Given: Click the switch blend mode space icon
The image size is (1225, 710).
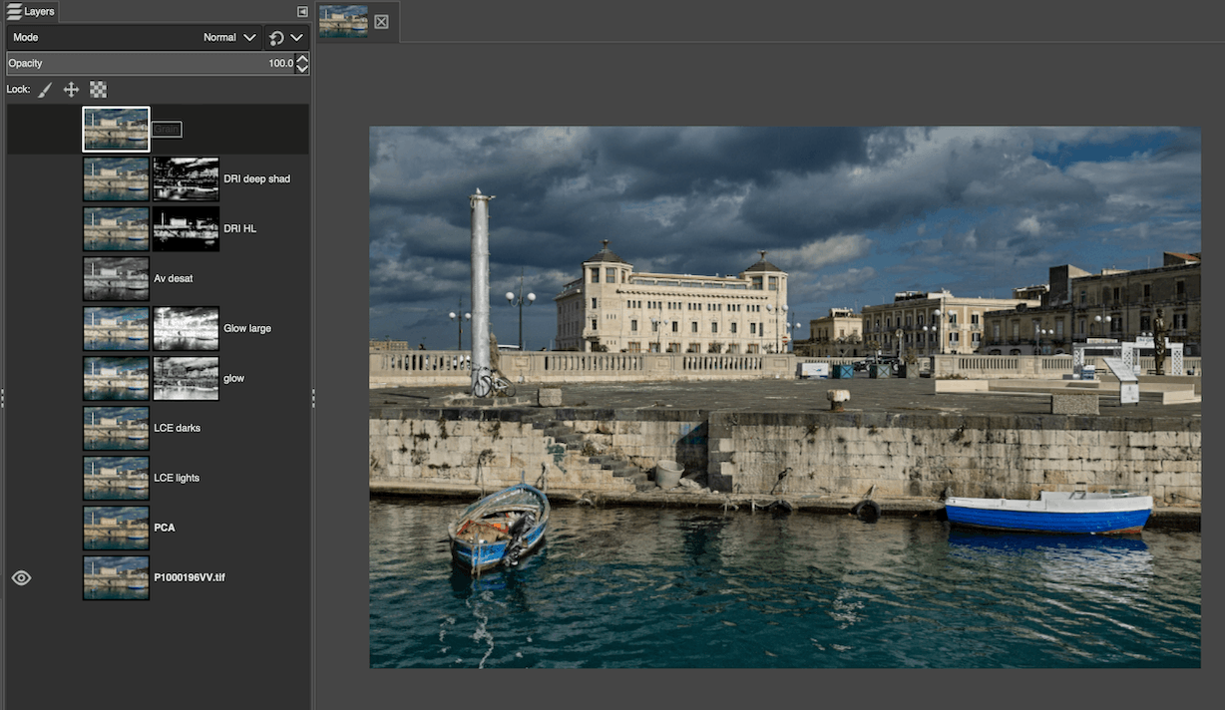Looking at the screenshot, I should coord(276,36).
